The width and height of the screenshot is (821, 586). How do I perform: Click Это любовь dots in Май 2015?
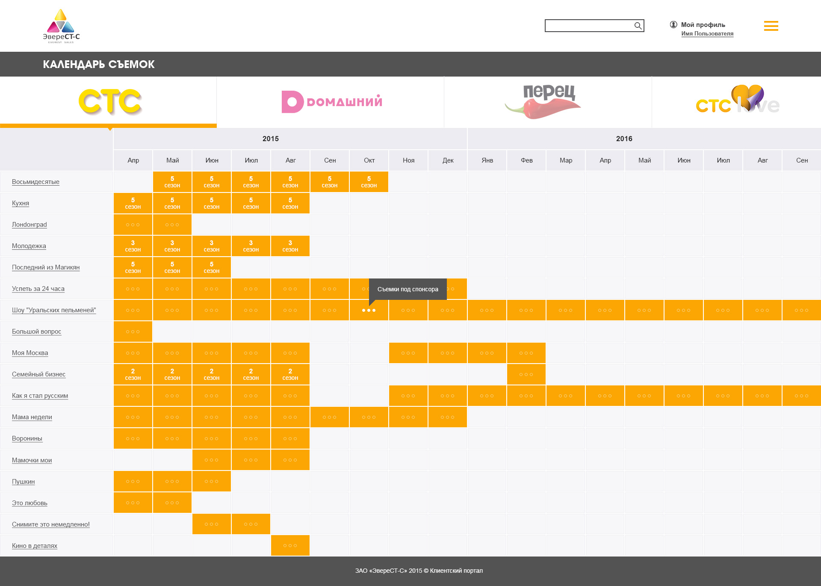[x=172, y=503]
